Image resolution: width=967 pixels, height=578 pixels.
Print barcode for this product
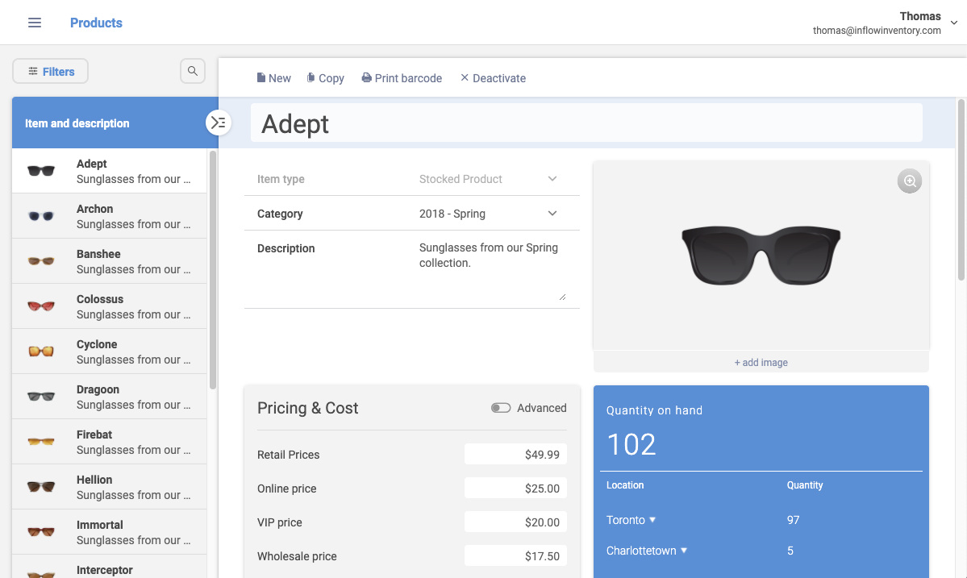402,78
